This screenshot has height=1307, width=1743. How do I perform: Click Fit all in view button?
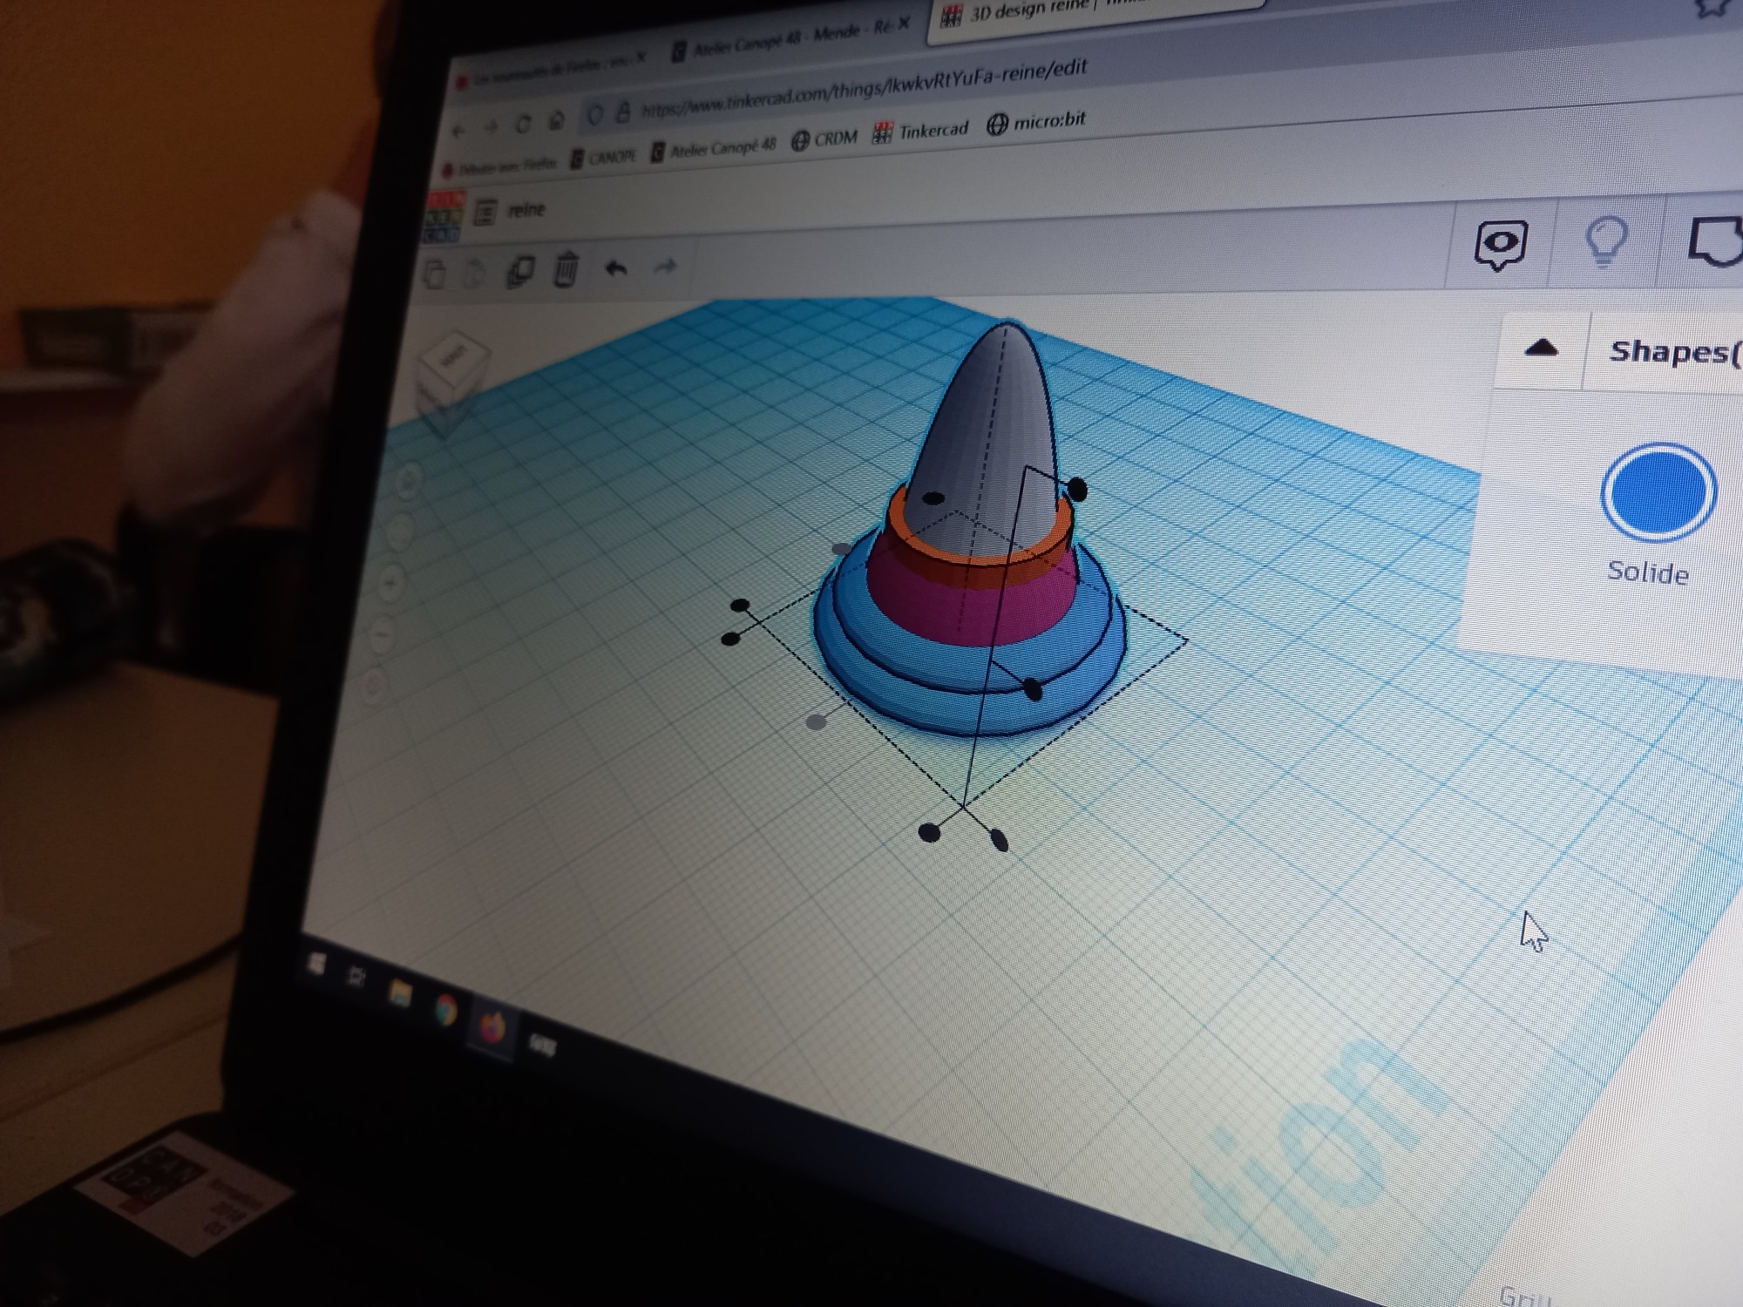(401, 529)
